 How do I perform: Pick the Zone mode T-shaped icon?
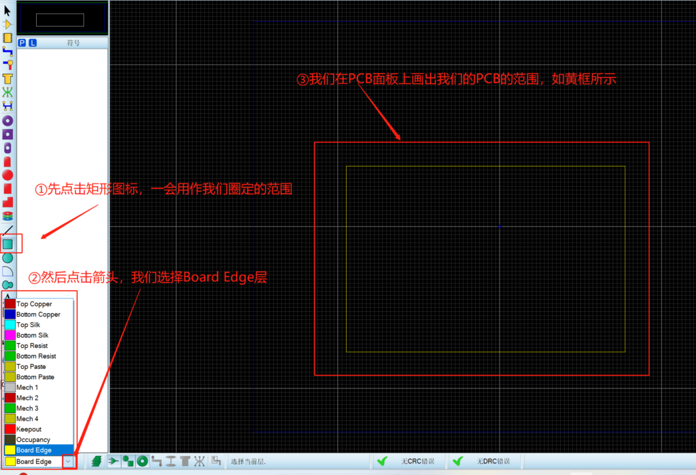click(7, 79)
